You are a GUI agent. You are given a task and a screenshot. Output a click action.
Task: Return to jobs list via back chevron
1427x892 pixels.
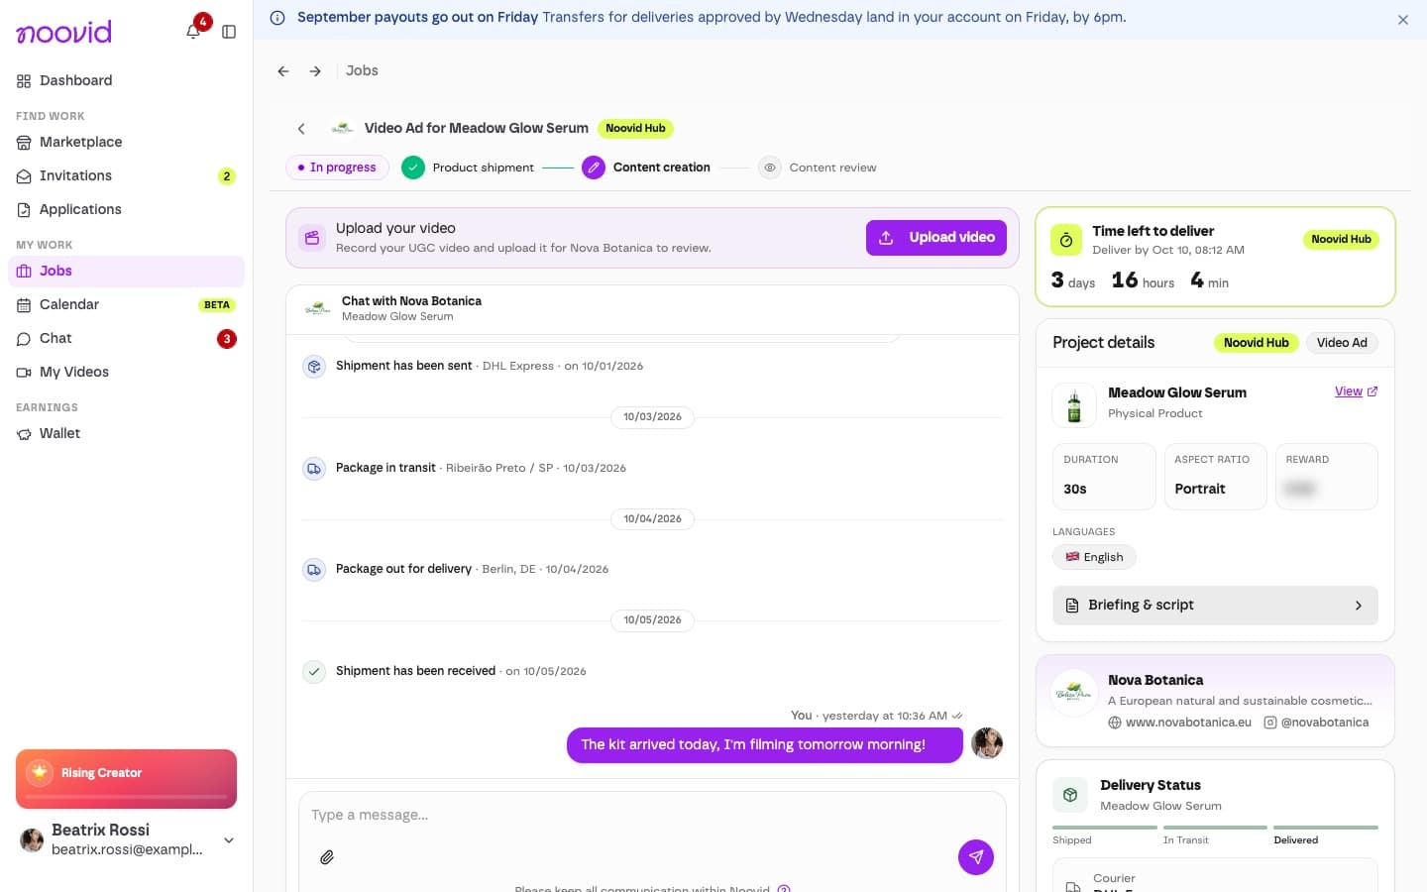(x=301, y=129)
